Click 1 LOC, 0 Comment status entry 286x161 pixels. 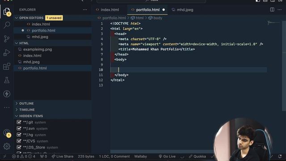(x=114, y=157)
